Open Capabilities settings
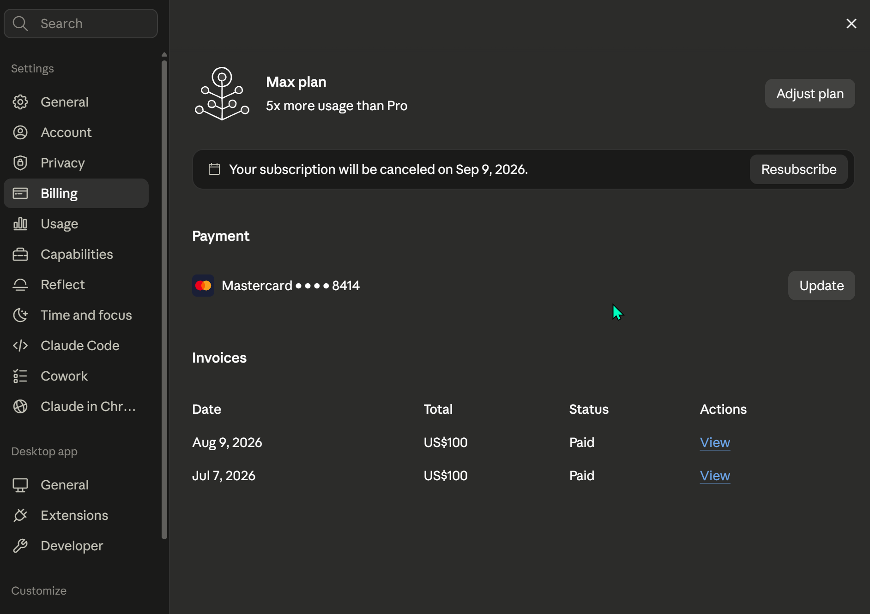The height and width of the screenshot is (614, 870). (x=76, y=254)
